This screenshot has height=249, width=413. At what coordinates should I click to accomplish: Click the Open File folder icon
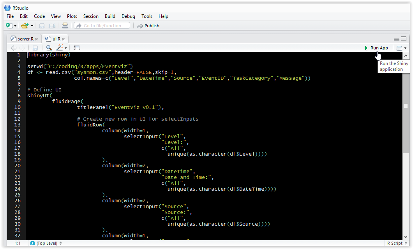(x=25, y=26)
